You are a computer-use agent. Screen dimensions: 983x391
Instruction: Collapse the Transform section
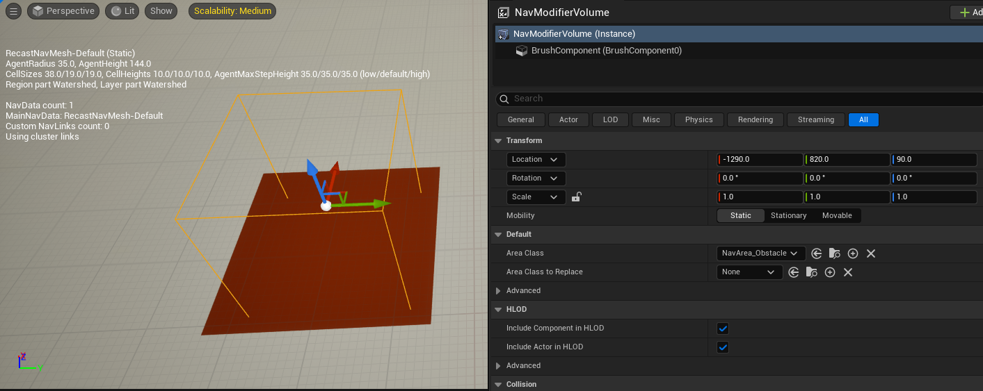coord(498,141)
